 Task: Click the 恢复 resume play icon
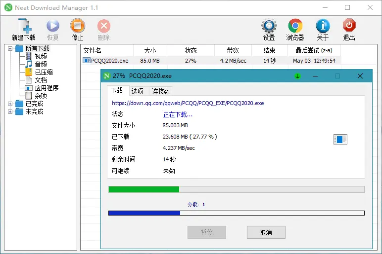[53, 26]
